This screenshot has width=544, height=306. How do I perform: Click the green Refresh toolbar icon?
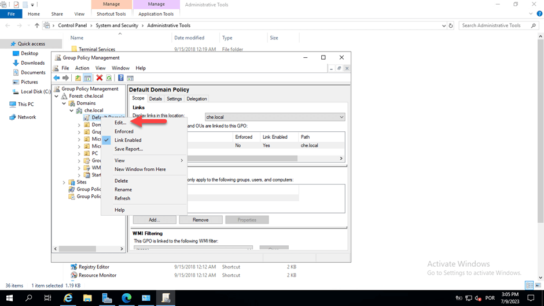[x=109, y=78]
